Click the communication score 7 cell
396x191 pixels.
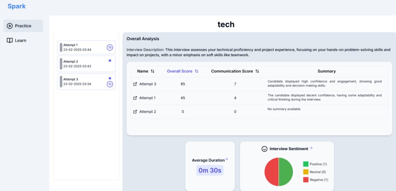click(235, 84)
